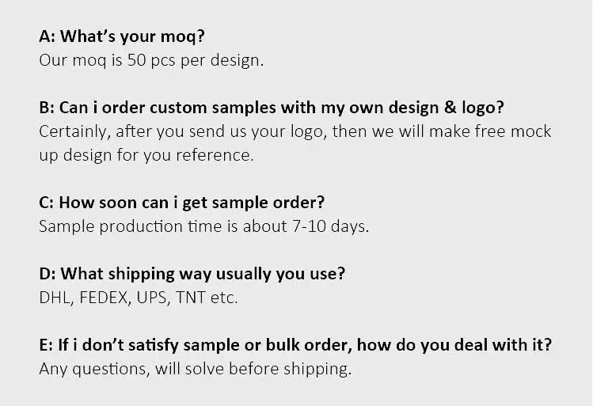Click the question about shipping way
The height and width of the screenshot is (406, 593).
coord(192,274)
